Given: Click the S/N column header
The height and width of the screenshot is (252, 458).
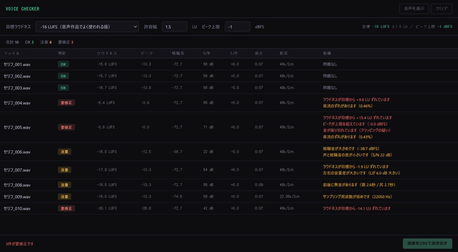Looking at the screenshot, I should click(207, 53).
